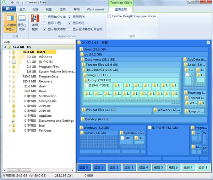The height and width of the screenshot is (180, 213).
Task: Open the blue application file menu button
Action: point(9,9)
